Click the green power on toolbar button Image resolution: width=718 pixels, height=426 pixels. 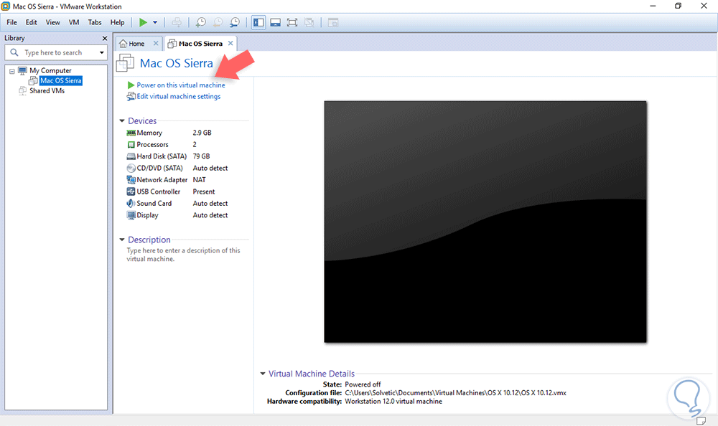tap(144, 22)
